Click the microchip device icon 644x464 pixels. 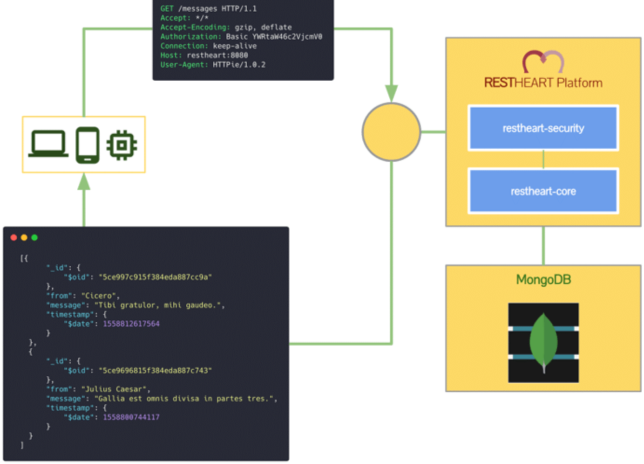(x=122, y=145)
